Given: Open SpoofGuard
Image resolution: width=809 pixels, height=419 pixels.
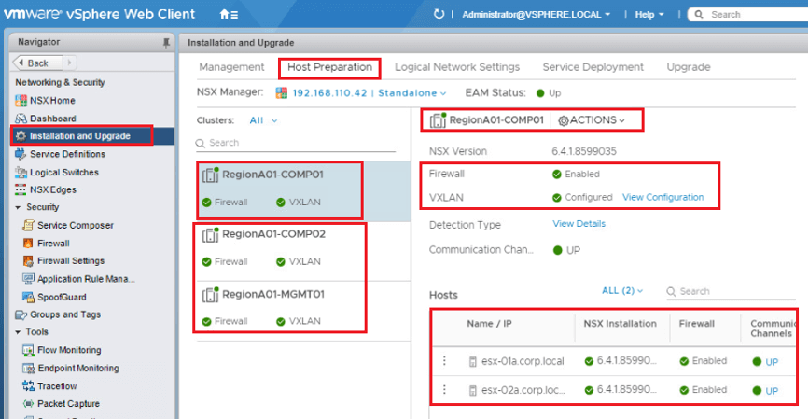Looking at the screenshot, I should [x=62, y=297].
